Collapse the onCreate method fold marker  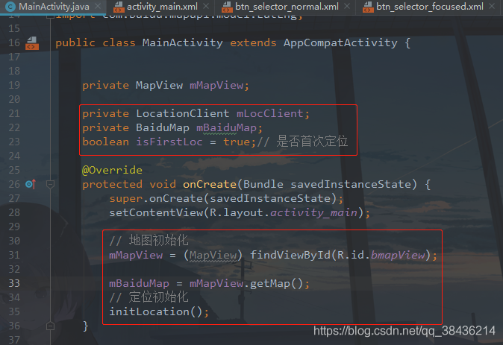click(x=50, y=184)
